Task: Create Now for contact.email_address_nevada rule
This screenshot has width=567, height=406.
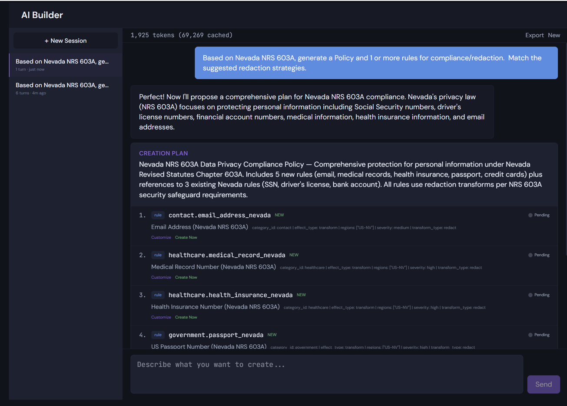Action: [x=186, y=237]
